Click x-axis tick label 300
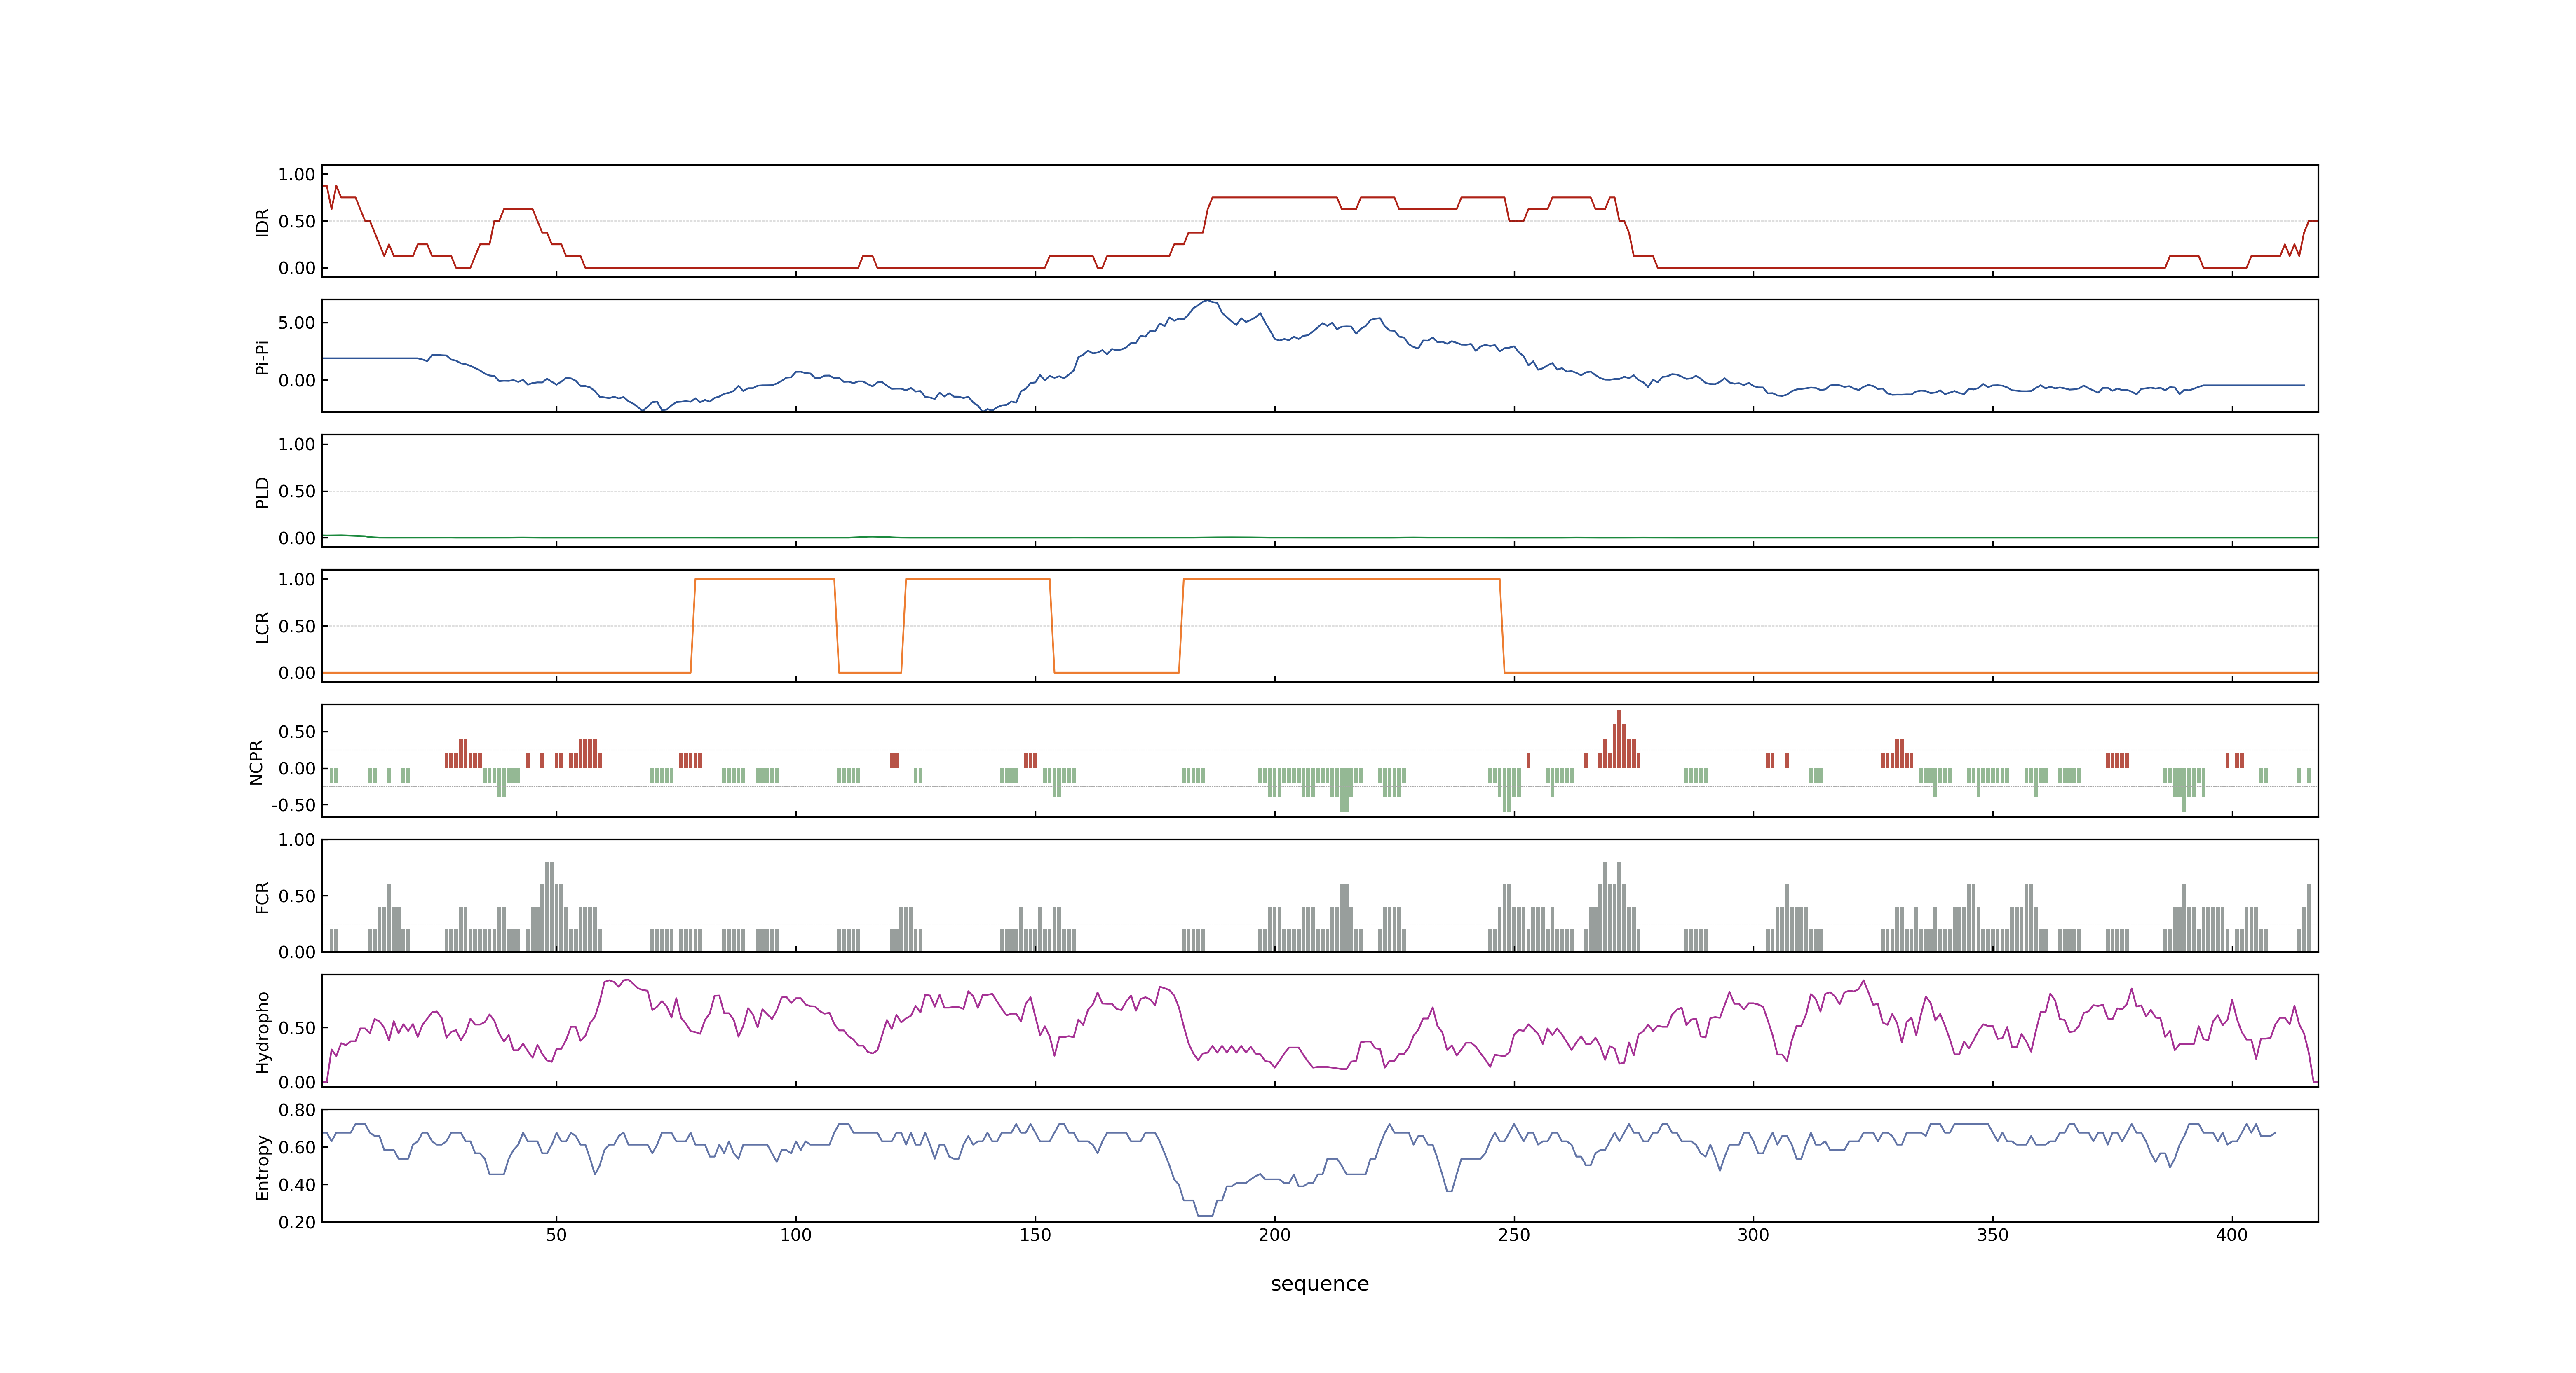Viewport: 2576px width, 1373px height. coord(1753,1235)
